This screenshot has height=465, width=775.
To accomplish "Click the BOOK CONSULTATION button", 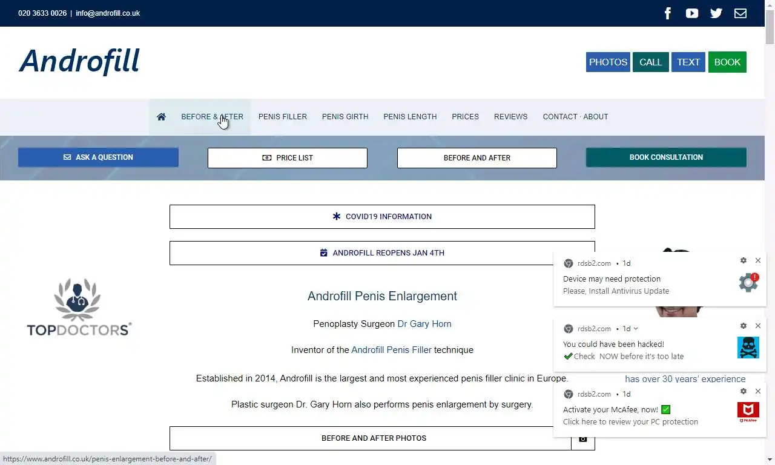I will pos(666,157).
